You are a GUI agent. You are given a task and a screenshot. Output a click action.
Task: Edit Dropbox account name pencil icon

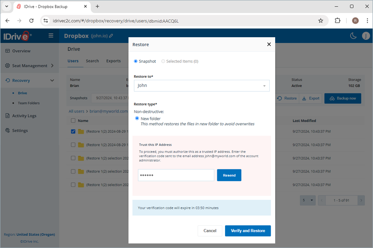click(111, 36)
